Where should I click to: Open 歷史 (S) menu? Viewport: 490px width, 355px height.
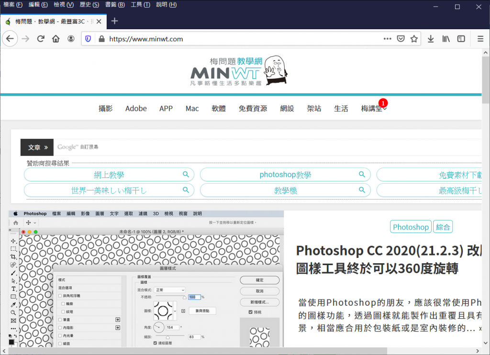tap(89, 5)
